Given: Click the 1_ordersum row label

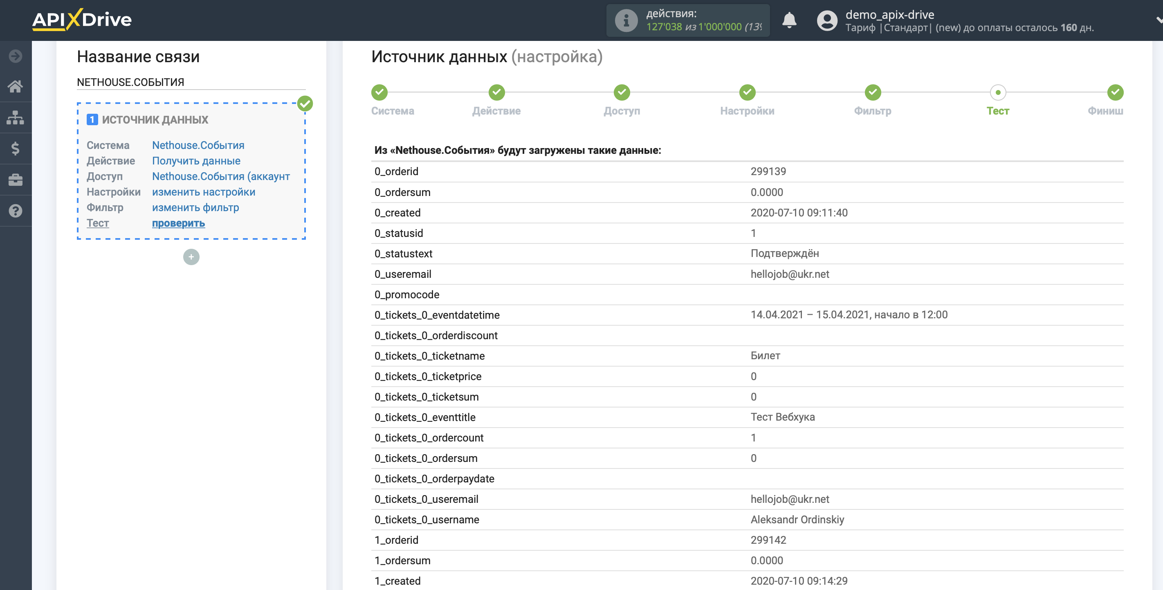Looking at the screenshot, I should coord(402,561).
